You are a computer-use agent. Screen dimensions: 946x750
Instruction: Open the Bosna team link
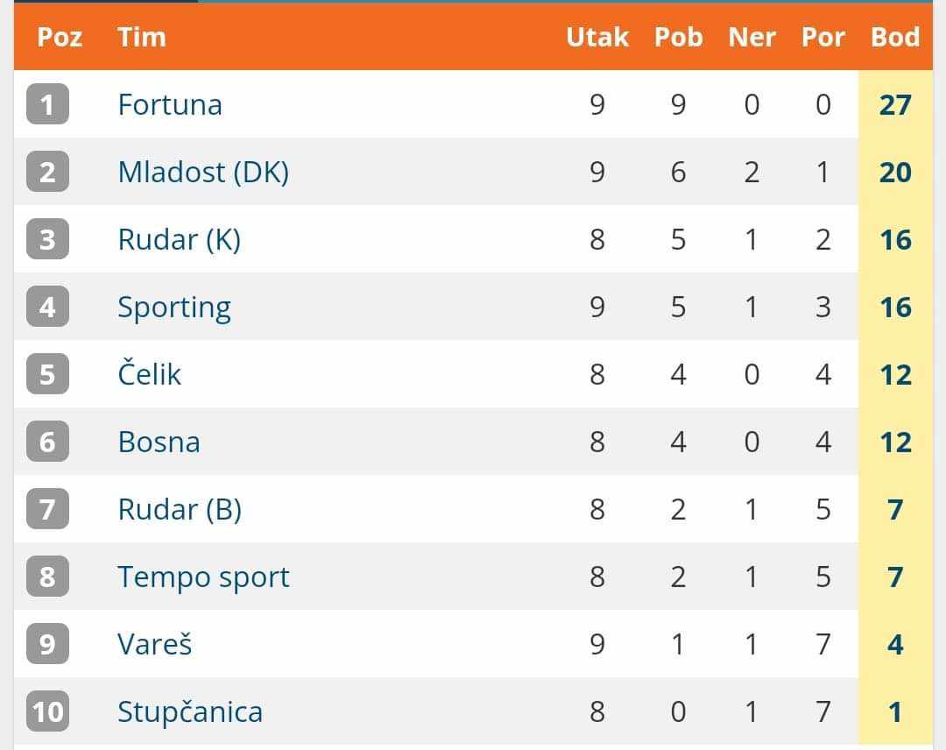(159, 442)
